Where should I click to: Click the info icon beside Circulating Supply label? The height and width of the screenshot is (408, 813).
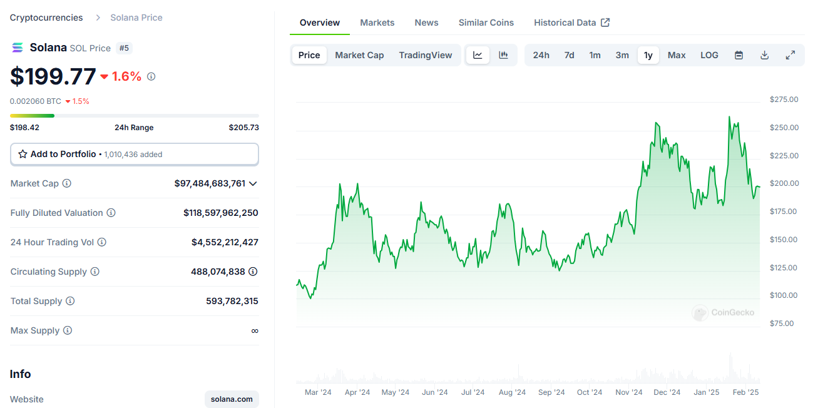tap(95, 272)
